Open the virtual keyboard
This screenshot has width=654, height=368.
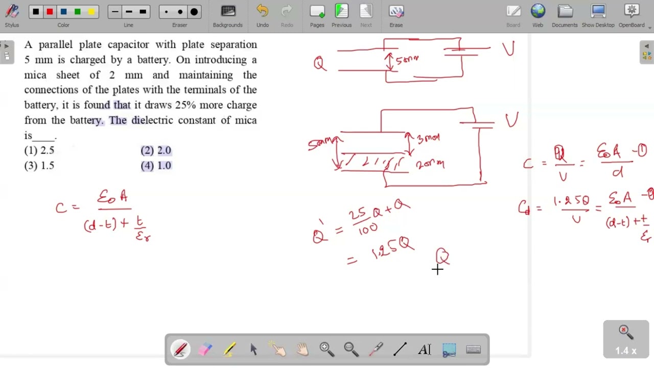coord(474,350)
